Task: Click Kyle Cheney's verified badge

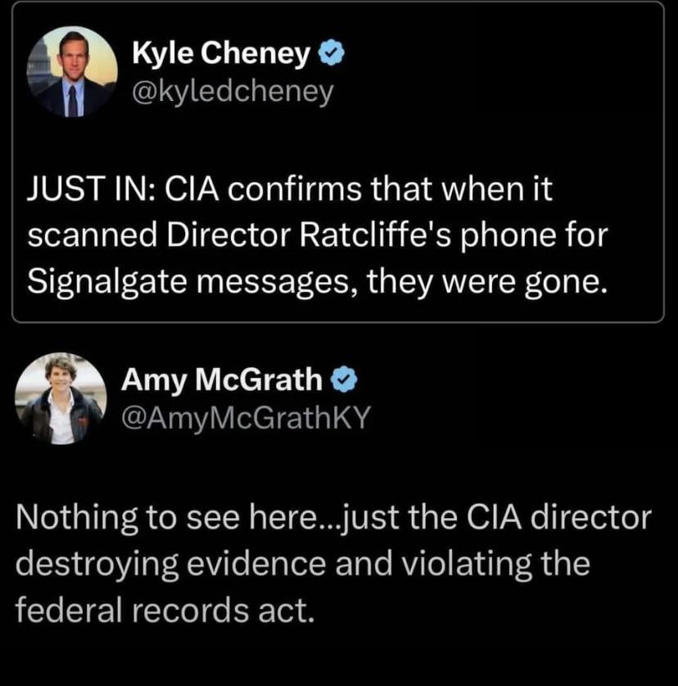Action: coord(330,55)
